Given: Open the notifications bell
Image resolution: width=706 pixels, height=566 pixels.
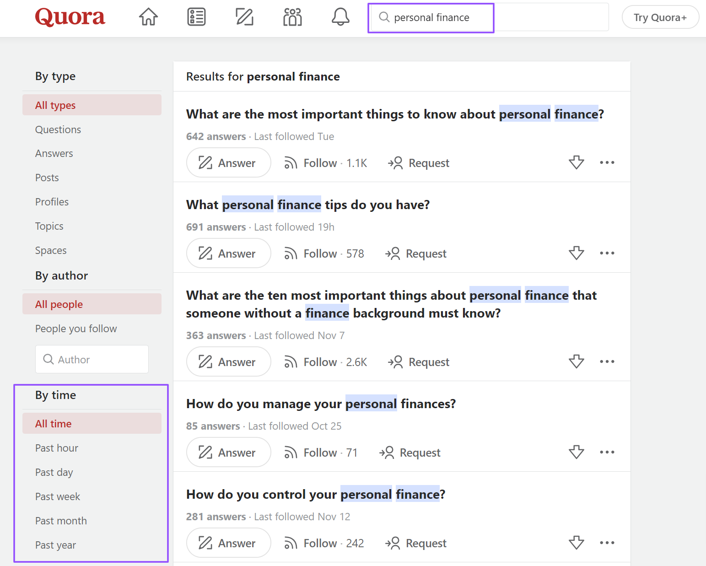Looking at the screenshot, I should (340, 17).
